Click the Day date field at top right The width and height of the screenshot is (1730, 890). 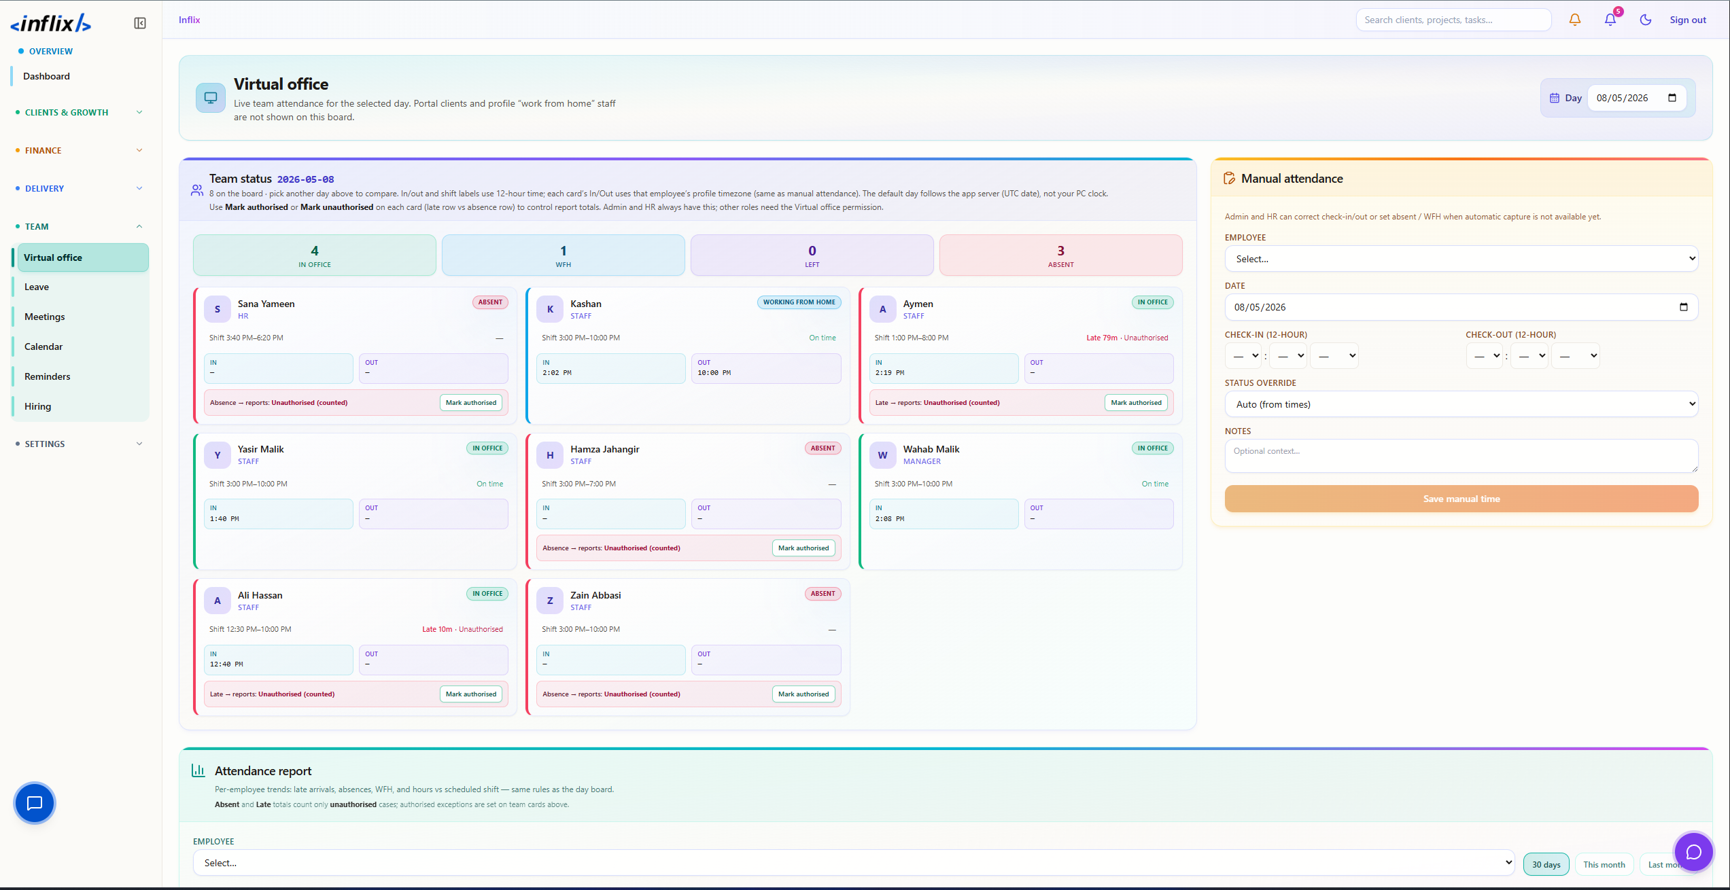coord(1637,98)
